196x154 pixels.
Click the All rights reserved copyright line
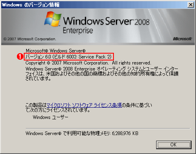coord(88,63)
